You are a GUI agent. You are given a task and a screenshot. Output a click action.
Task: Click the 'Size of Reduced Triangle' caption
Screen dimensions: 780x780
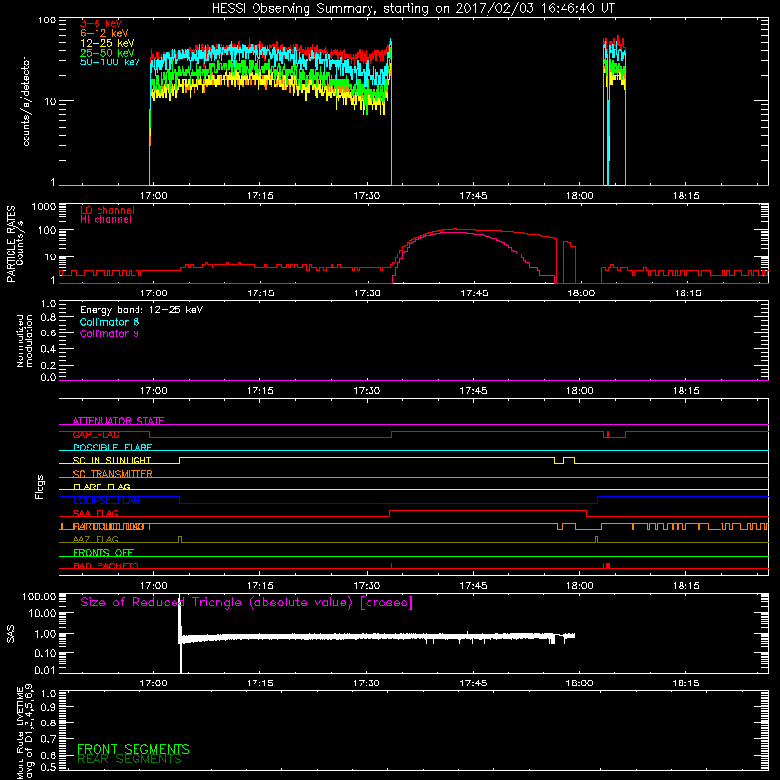tap(247, 603)
